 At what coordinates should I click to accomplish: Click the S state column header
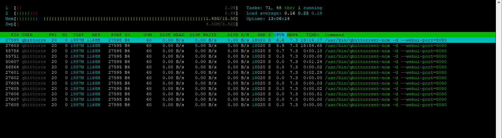point(269,35)
